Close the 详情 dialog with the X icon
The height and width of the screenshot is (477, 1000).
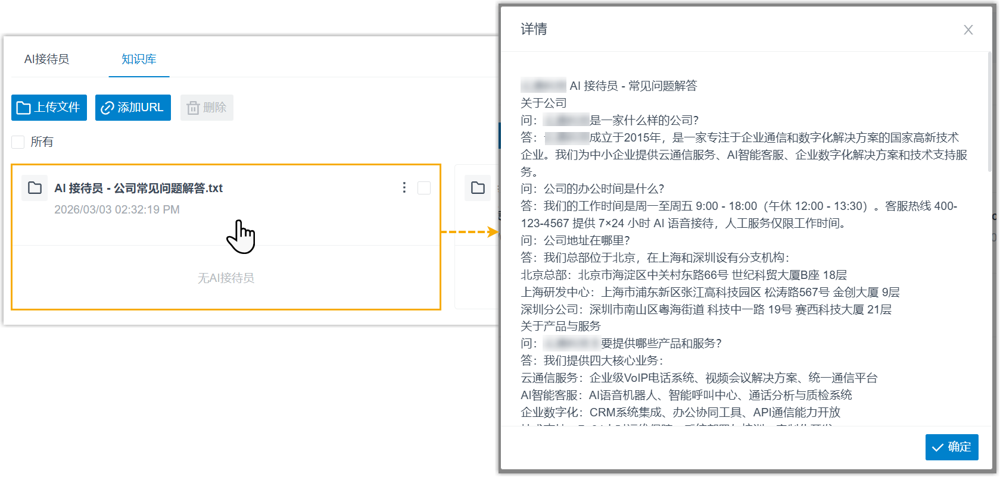968,30
